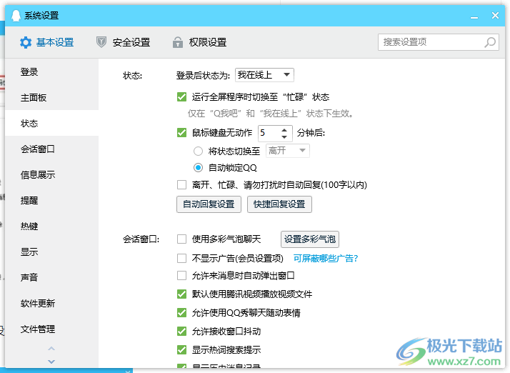Toggle 默认使用腾讯视频播放视频文件 checkbox
This screenshot has width=510, height=373.
181,294
